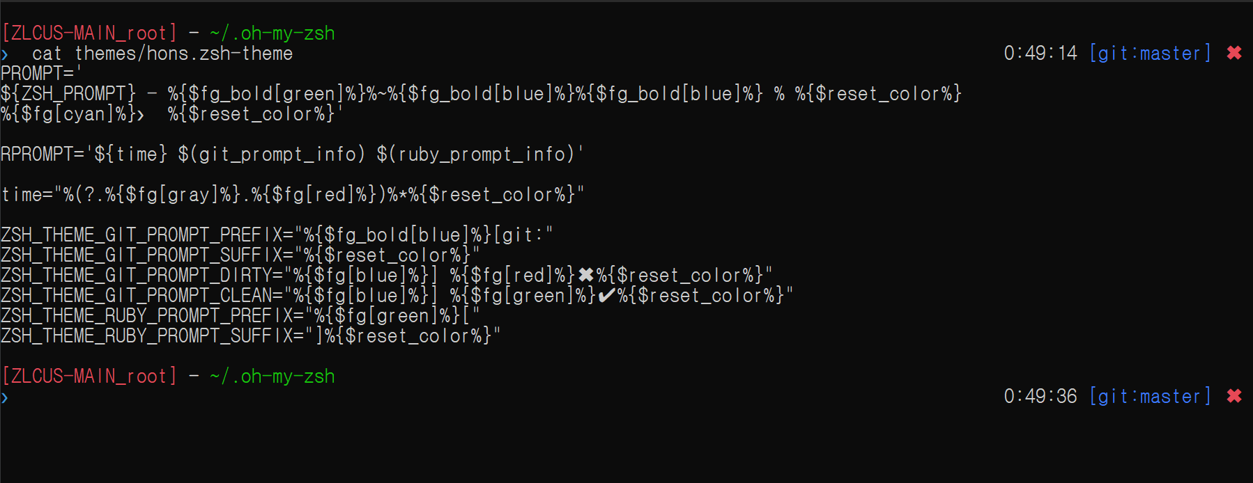
Task: Click the top green ~/.oh-my-zsh path
Action: pos(272,33)
